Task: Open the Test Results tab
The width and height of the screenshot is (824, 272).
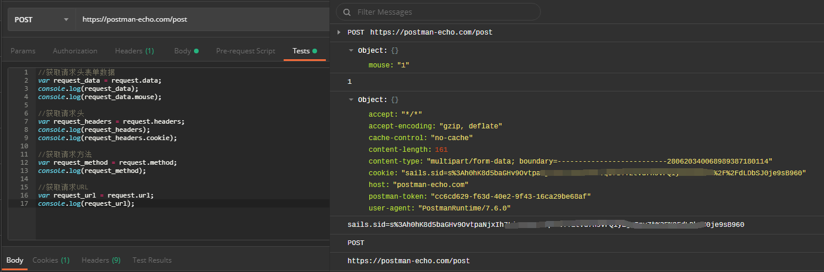Action: (152, 260)
